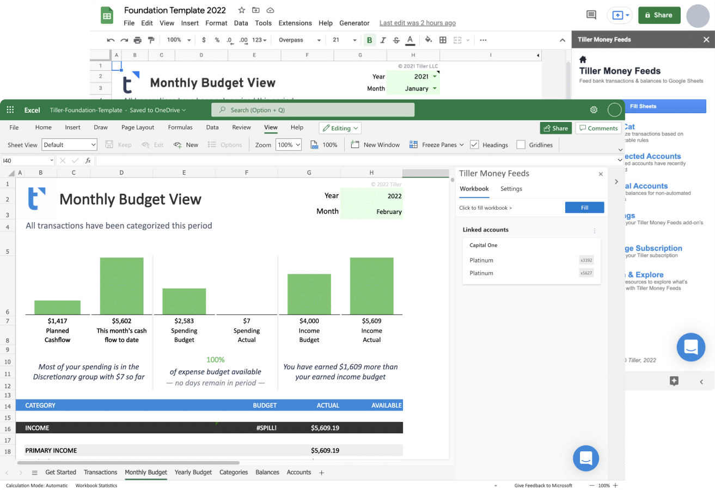Open font size 21 dropdown in Sheets
The width and height of the screenshot is (715, 490).
pos(344,40)
